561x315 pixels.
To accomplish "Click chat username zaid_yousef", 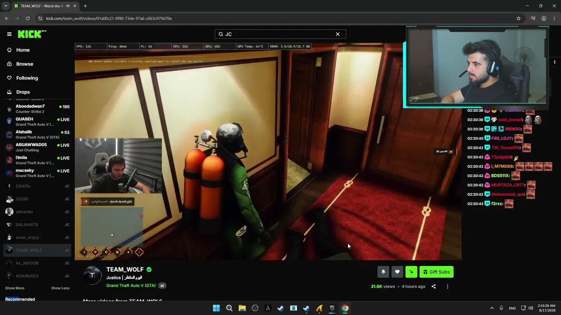I will (x=511, y=120).
